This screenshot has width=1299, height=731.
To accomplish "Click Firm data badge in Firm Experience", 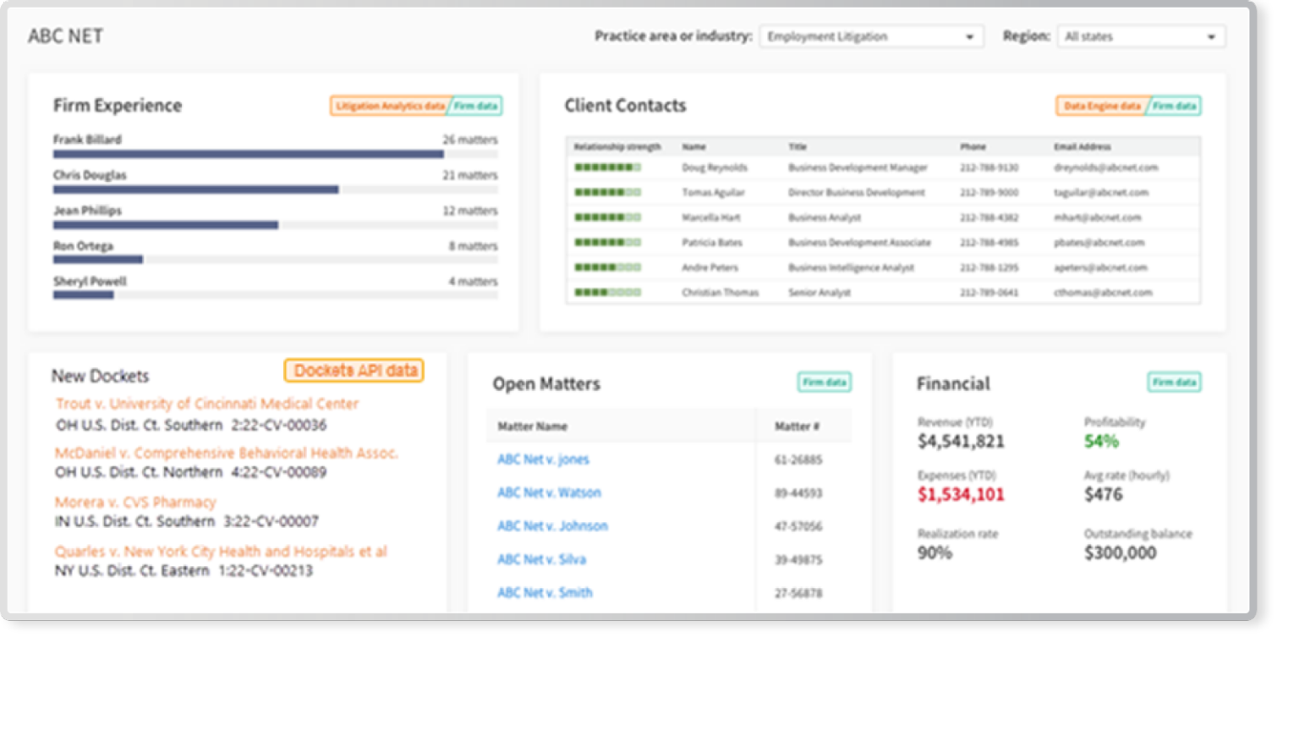I will 476,106.
